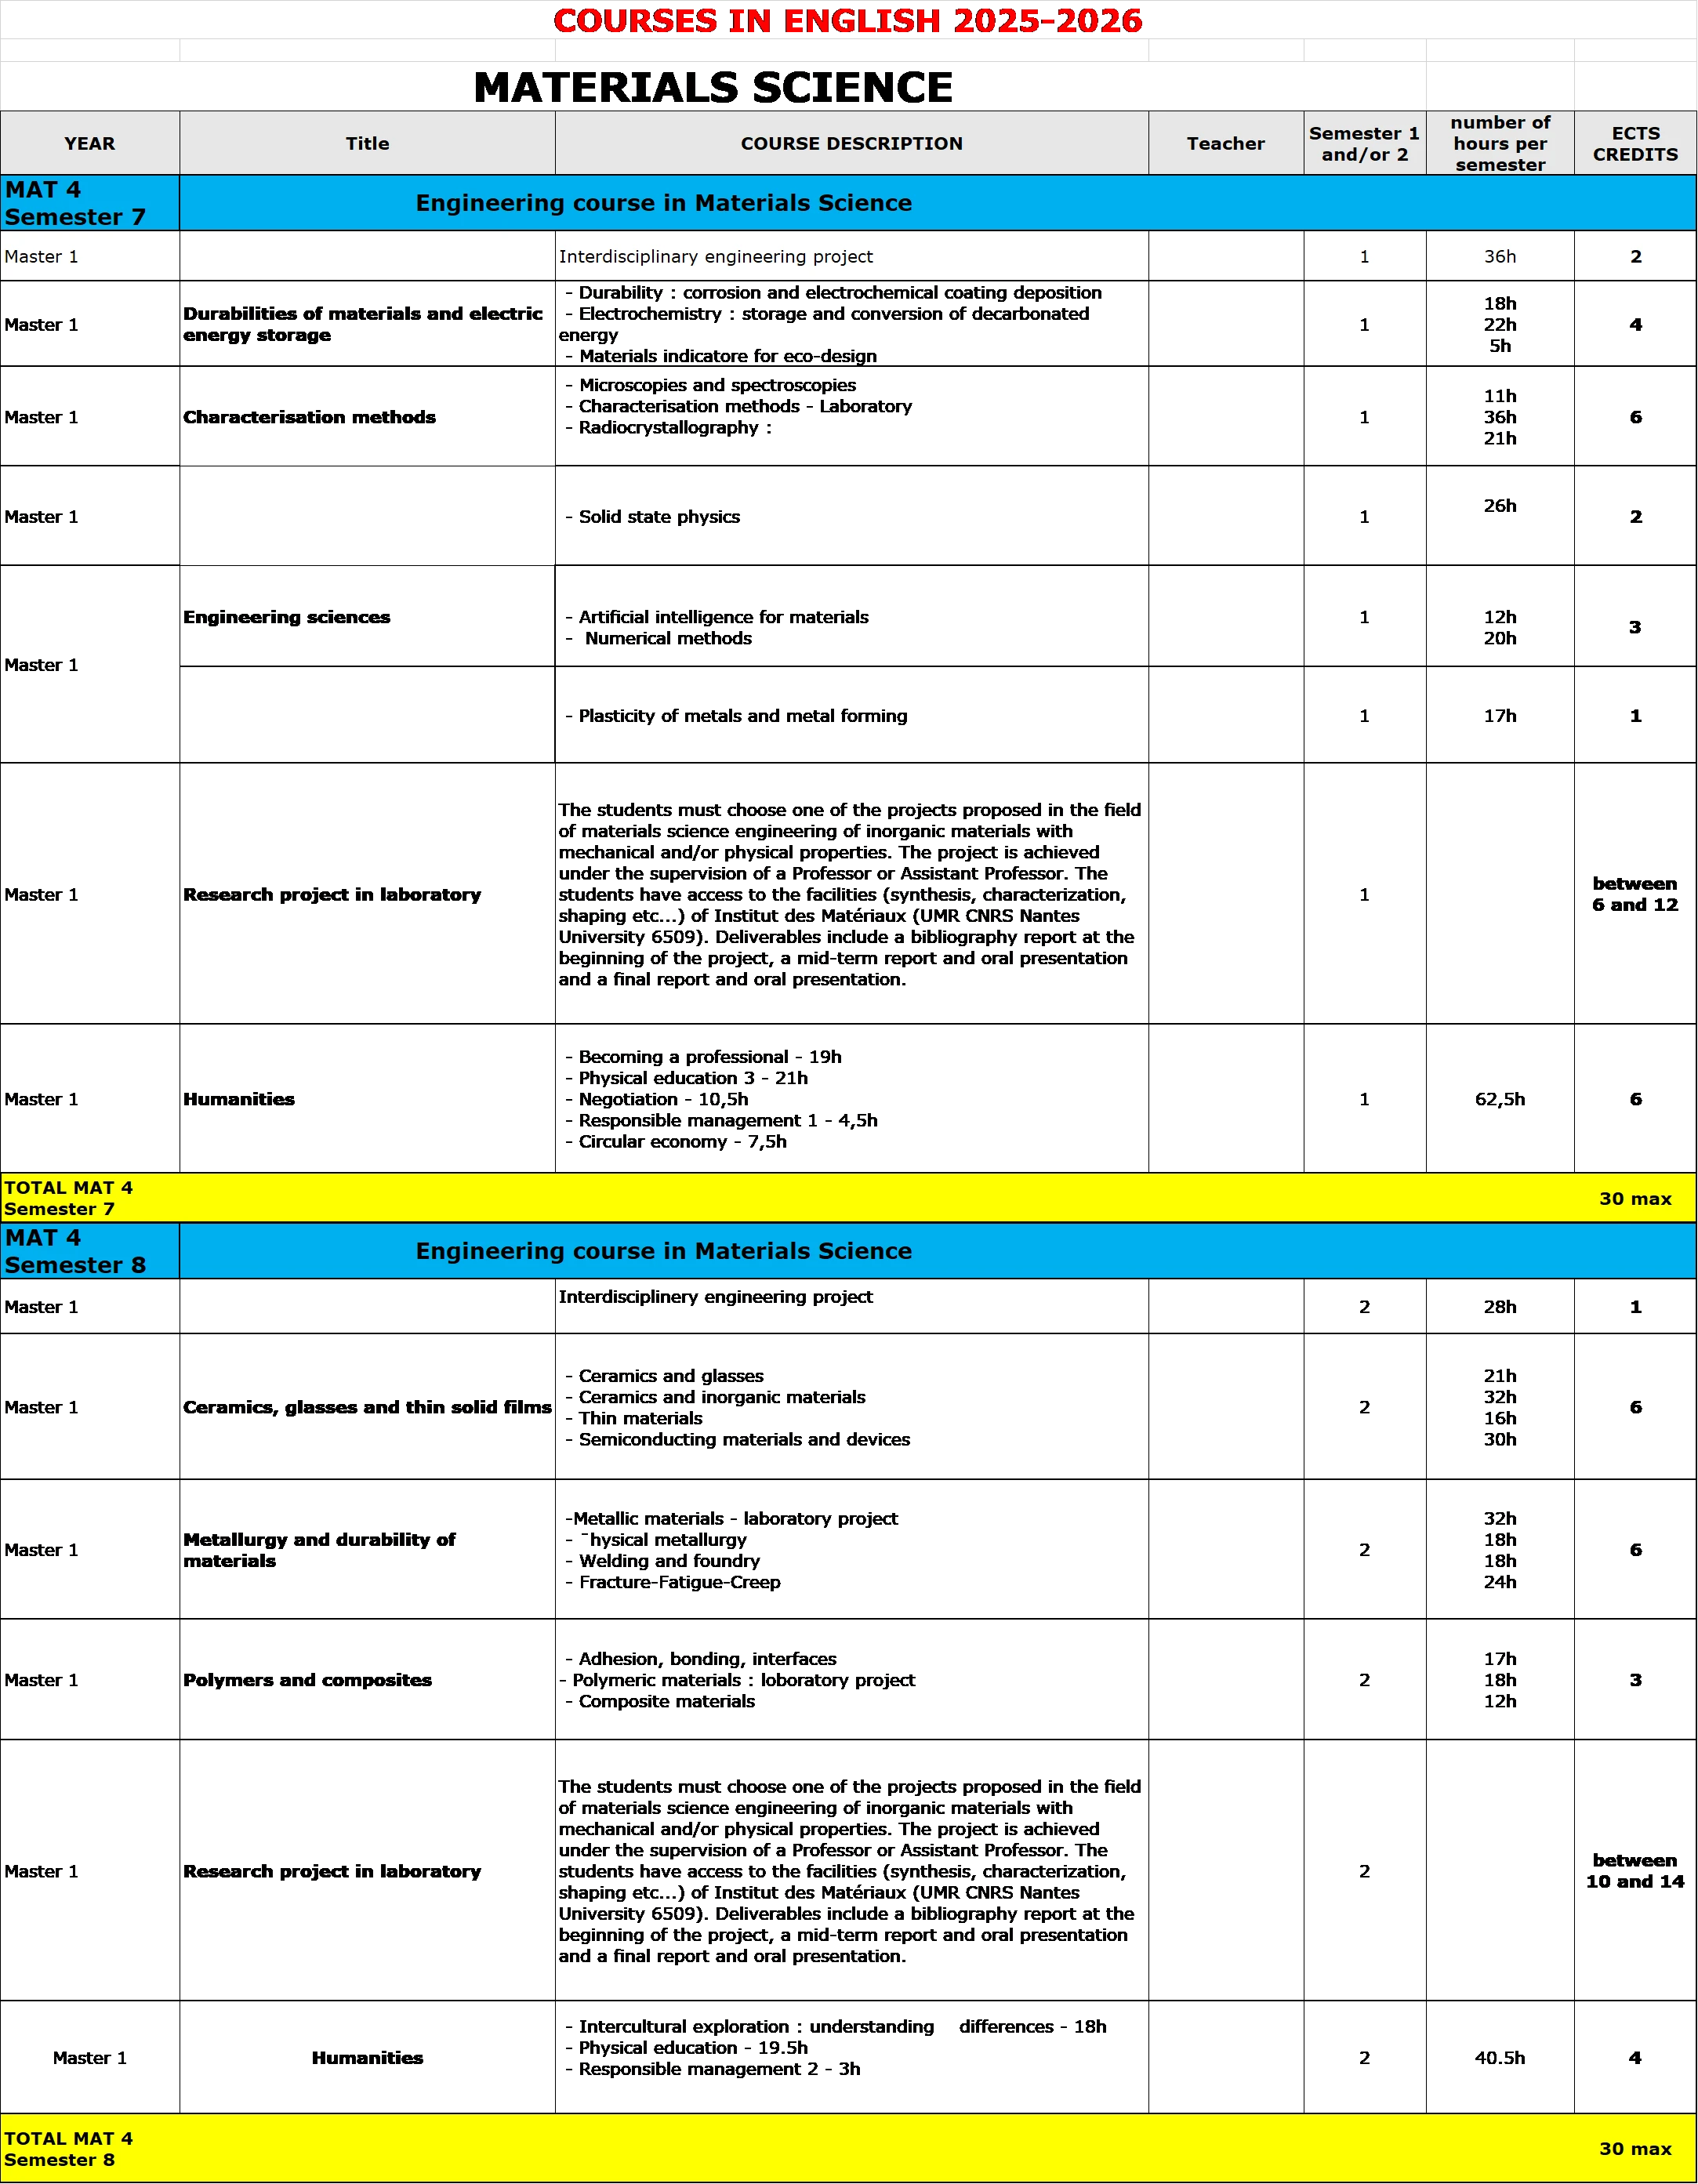Click the 'TOTAL MAT 4 Semester 7' row
The image size is (1698, 2184).
coord(68,1198)
